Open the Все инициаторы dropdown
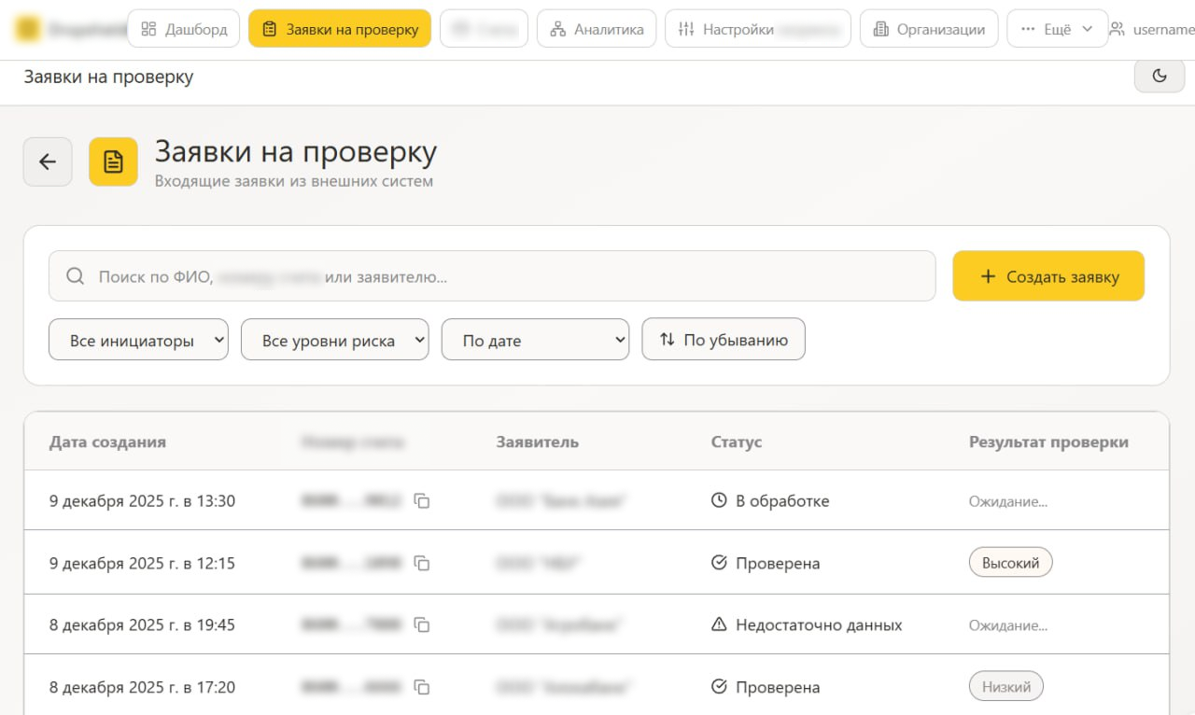 click(x=138, y=339)
